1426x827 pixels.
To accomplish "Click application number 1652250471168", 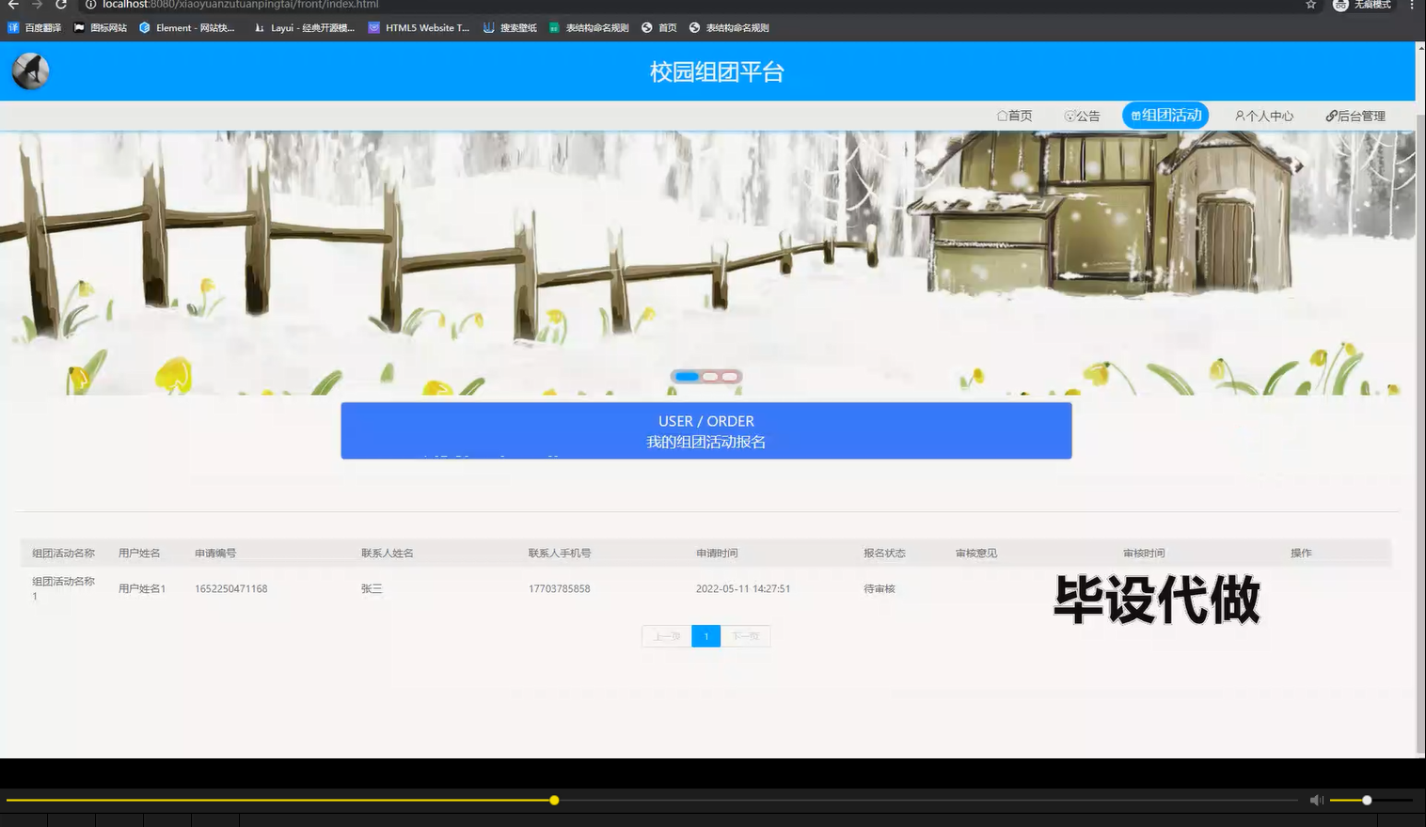I will [231, 588].
